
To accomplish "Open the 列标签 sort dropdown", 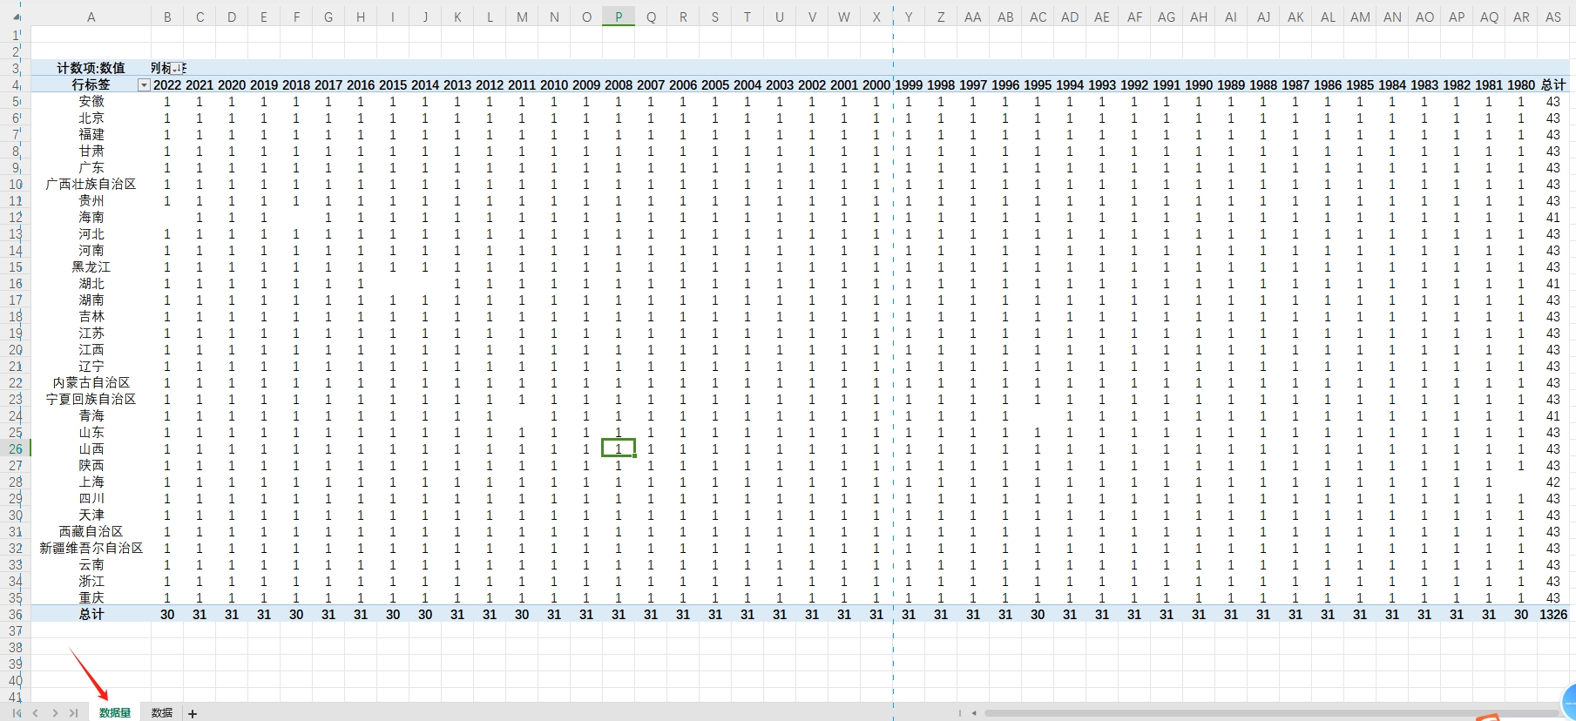I will pyautogui.click(x=178, y=68).
